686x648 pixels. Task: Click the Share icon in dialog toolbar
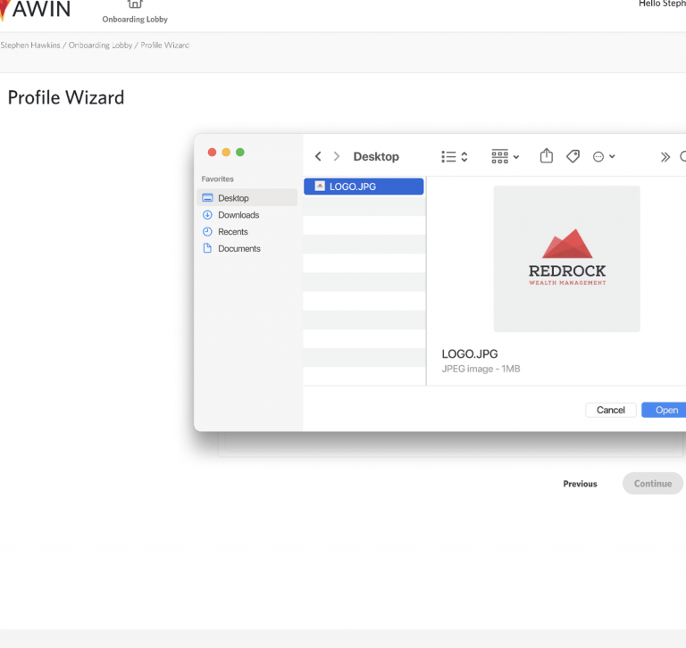(x=547, y=156)
